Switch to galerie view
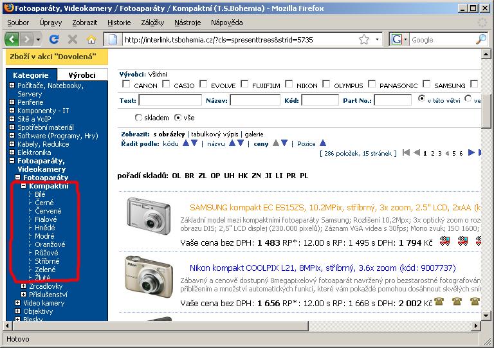This screenshot has width=494, height=348. tap(254, 134)
